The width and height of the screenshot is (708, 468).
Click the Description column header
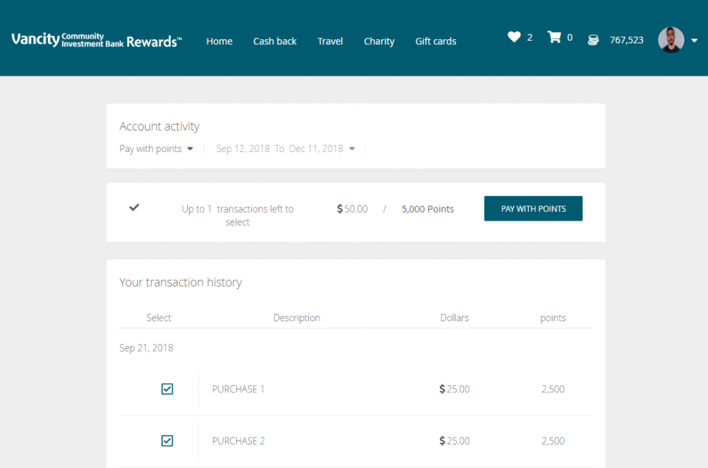point(297,317)
